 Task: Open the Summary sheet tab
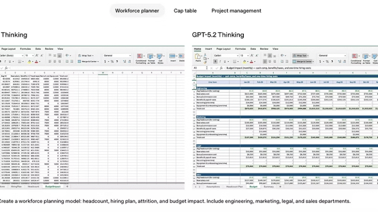click(x=268, y=187)
